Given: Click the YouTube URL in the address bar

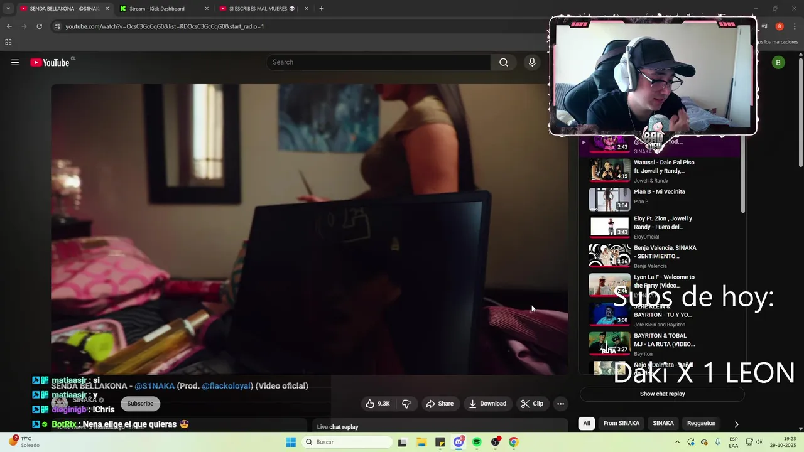Looking at the screenshot, I should [x=165, y=26].
